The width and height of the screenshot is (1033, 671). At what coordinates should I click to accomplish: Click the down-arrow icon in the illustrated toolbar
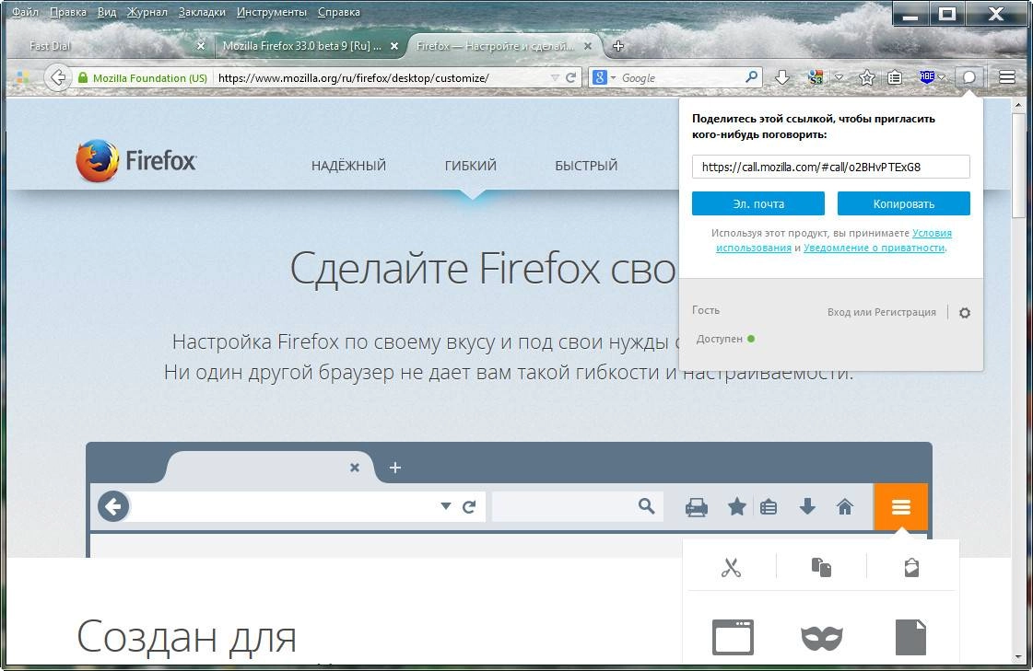[807, 506]
